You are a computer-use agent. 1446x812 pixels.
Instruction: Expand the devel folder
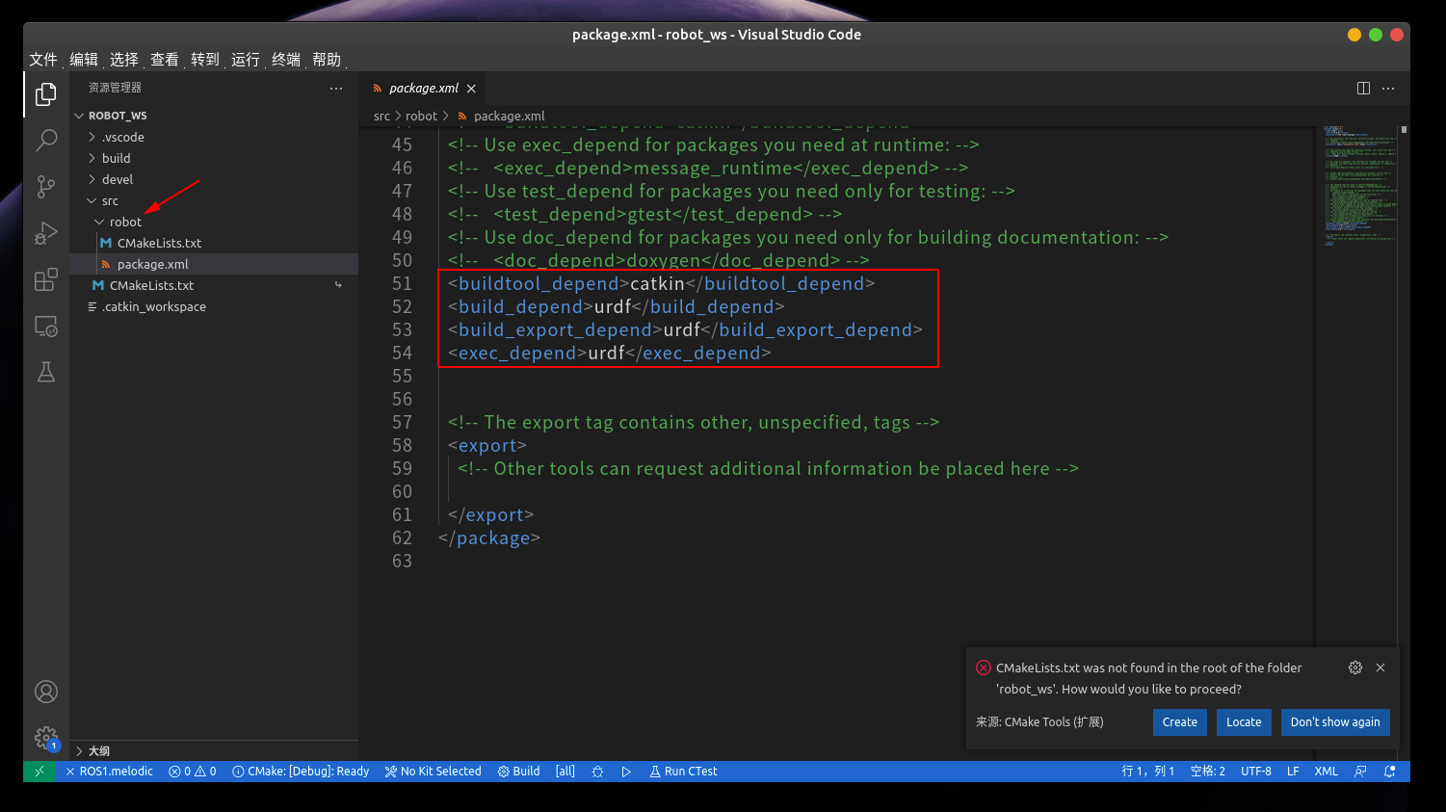click(214, 179)
